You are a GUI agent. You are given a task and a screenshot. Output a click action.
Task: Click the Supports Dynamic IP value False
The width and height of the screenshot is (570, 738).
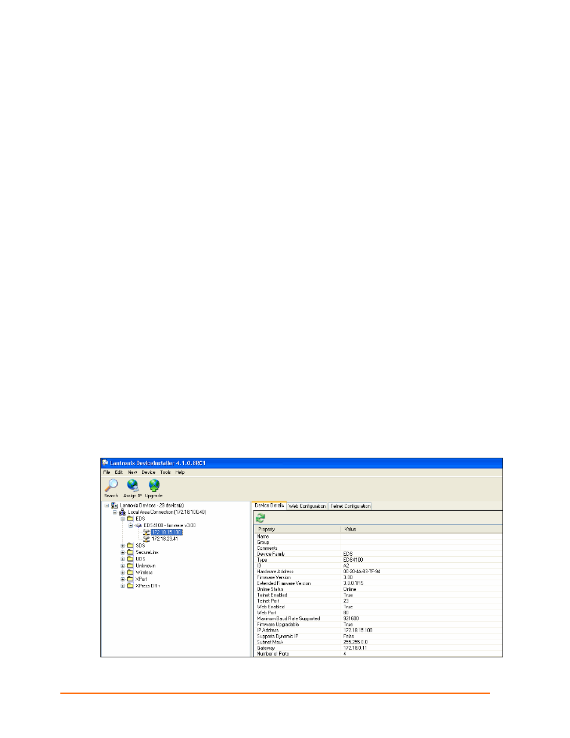pyautogui.click(x=349, y=636)
